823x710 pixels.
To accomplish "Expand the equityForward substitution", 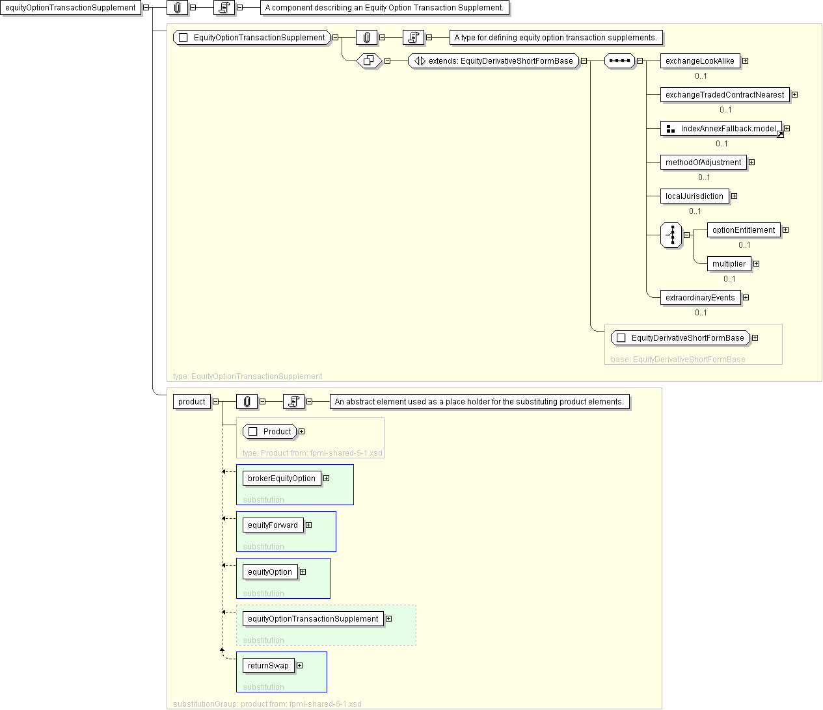I will coord(308,525).
